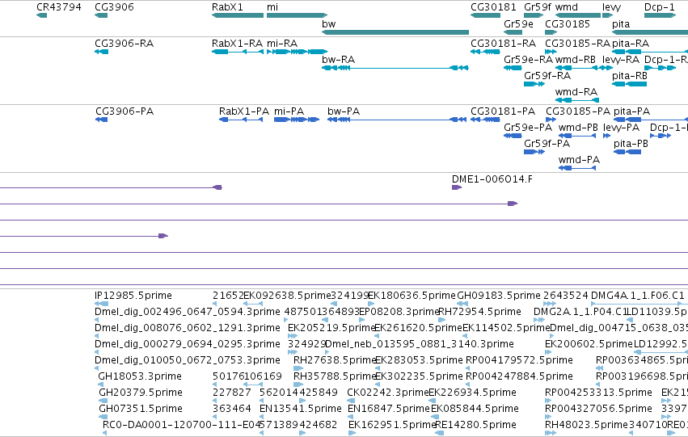Click the Gr59f gene label
Screen dimensions: 688x437
(x=538, y=7)
